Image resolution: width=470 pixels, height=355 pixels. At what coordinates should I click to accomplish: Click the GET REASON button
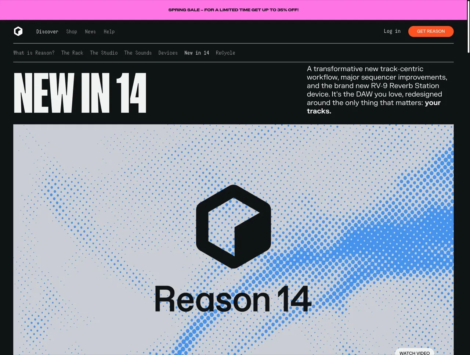pyautogui.click(x=431, y=31)
